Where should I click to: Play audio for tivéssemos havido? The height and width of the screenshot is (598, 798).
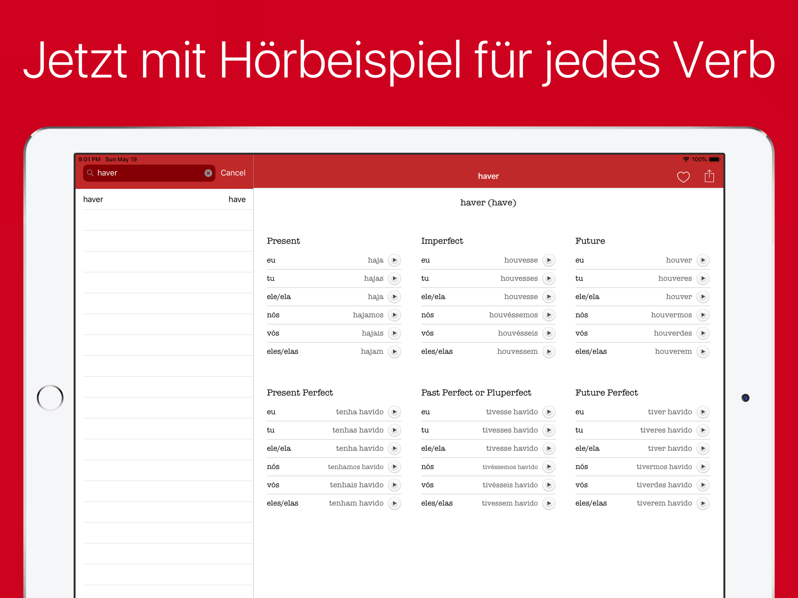click(549, 467)
